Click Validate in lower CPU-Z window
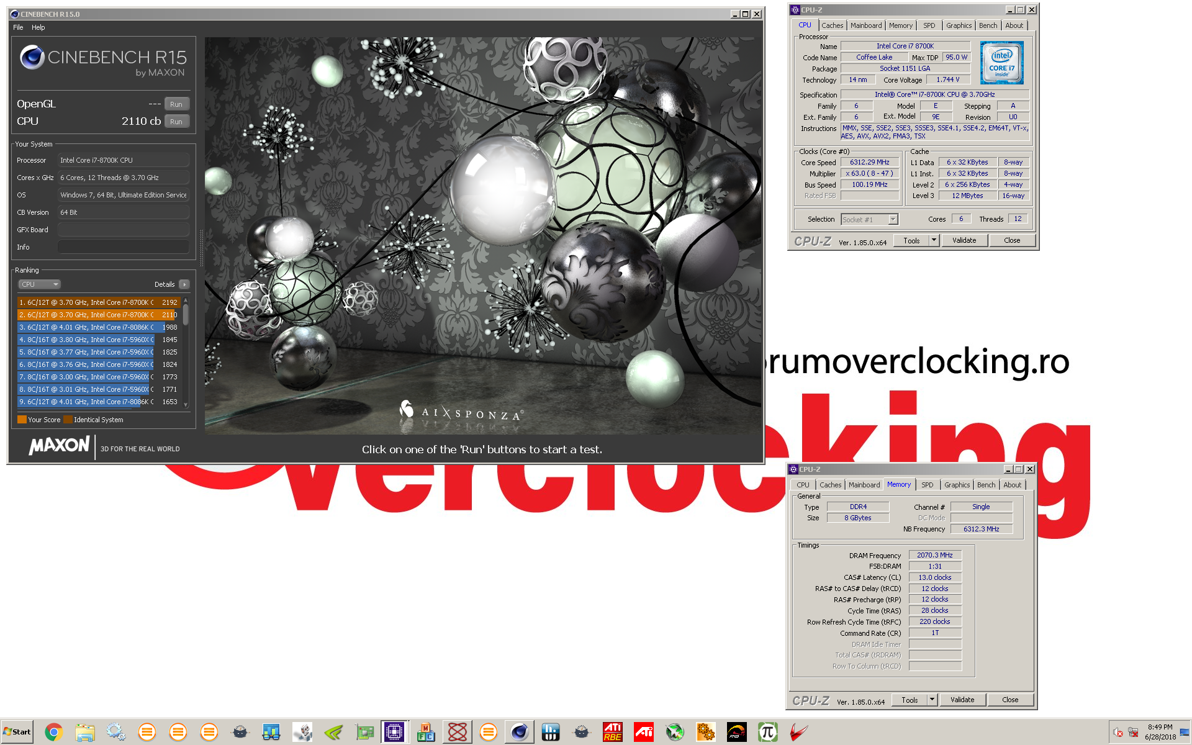The height and width of the screenshot is (745, 1192). (x=962, y=700)
